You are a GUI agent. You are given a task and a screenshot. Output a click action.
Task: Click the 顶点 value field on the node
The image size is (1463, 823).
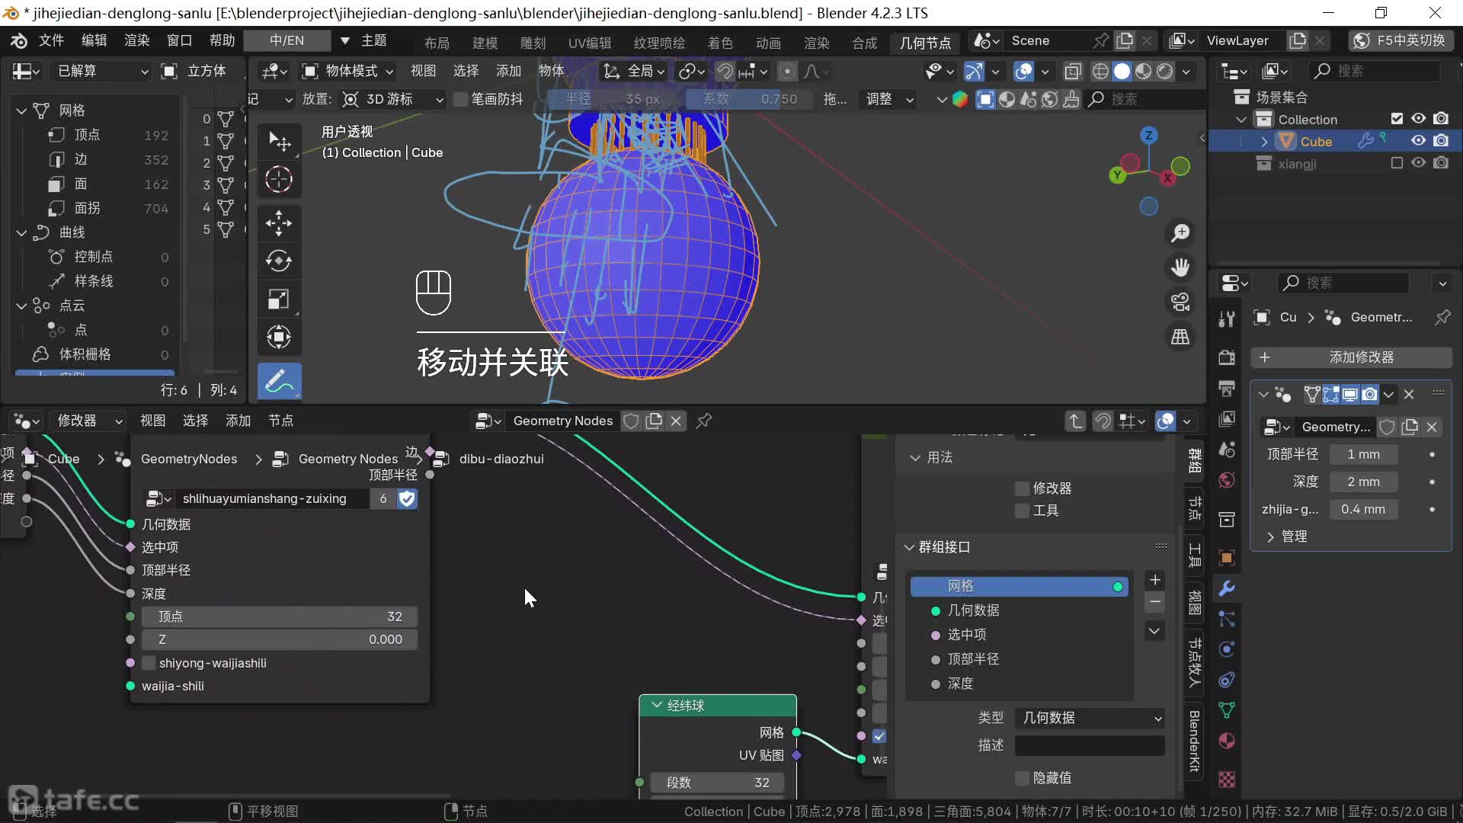point(279,616)
